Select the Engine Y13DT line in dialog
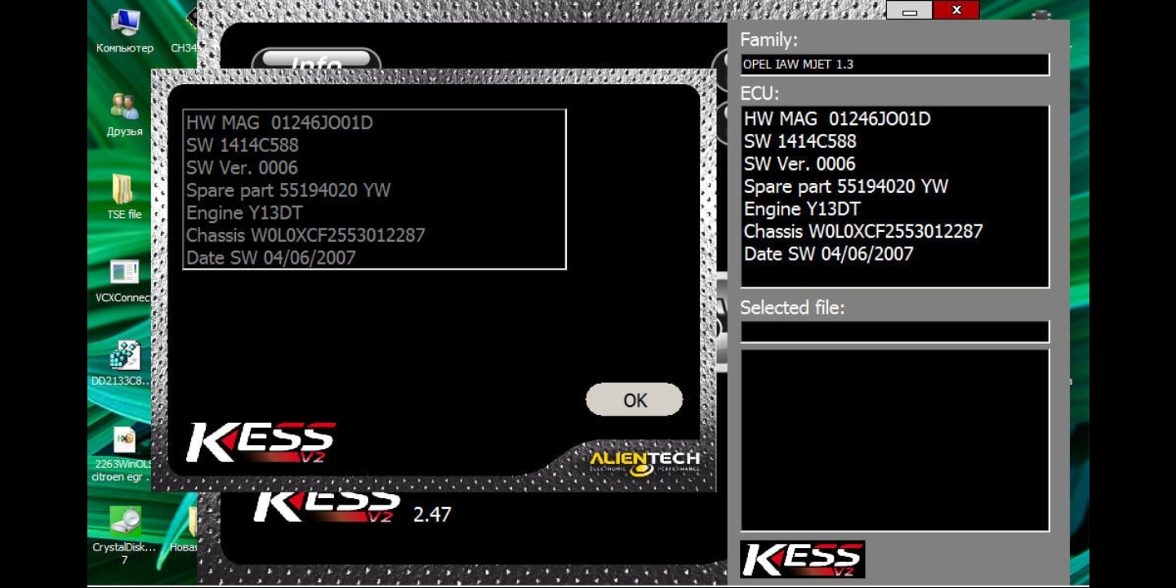 tap(244, 213)
